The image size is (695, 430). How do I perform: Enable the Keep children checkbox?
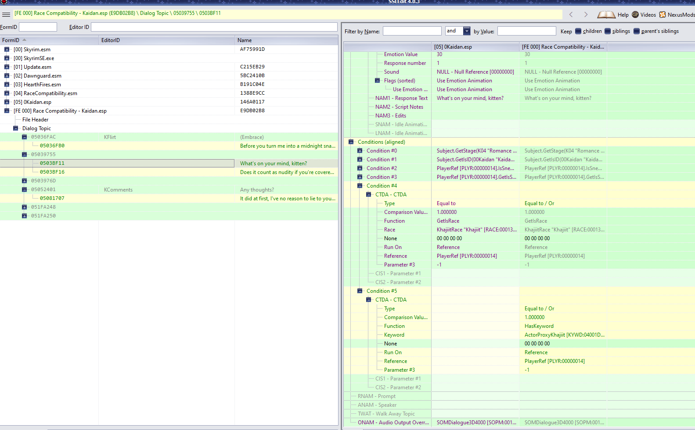(x=578, y=31)
